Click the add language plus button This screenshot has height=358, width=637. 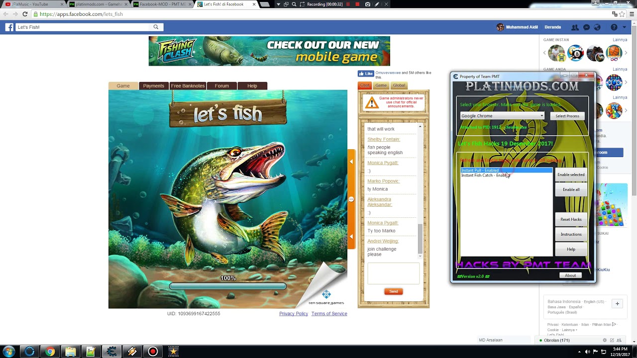(x=617, y=304)
